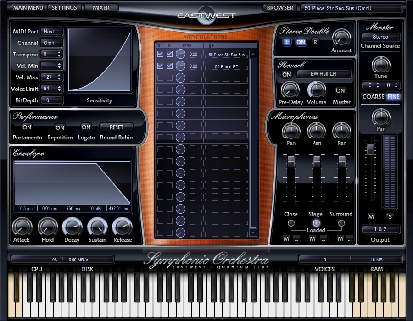Uncheck the 50 Piece RT load checkbox
The height and width of the screenshot is (321, 413).
click(x=169, y=66)
